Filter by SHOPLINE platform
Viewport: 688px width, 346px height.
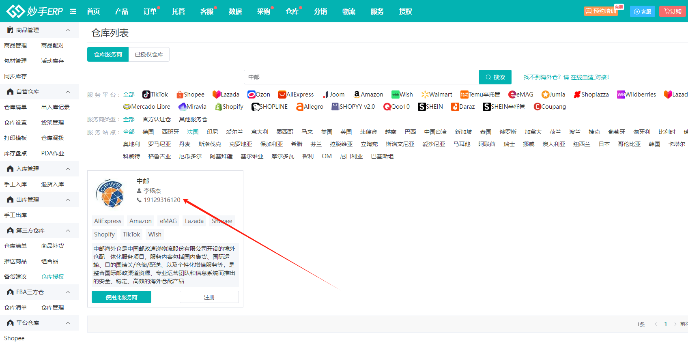point(269,107)
